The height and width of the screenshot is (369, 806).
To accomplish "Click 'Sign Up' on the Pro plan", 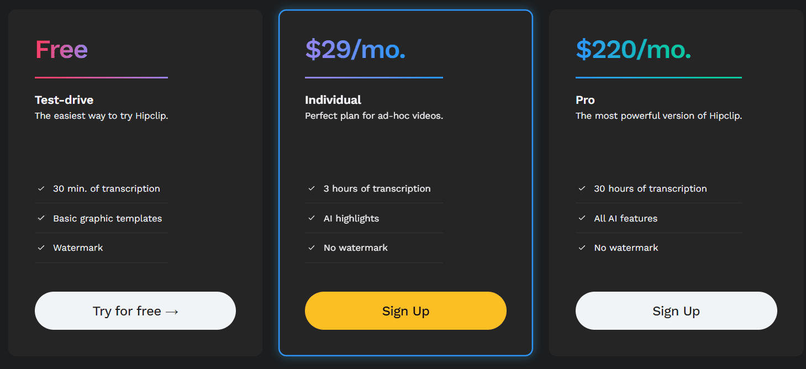I will pyautogui.click(x=676, y=310).
